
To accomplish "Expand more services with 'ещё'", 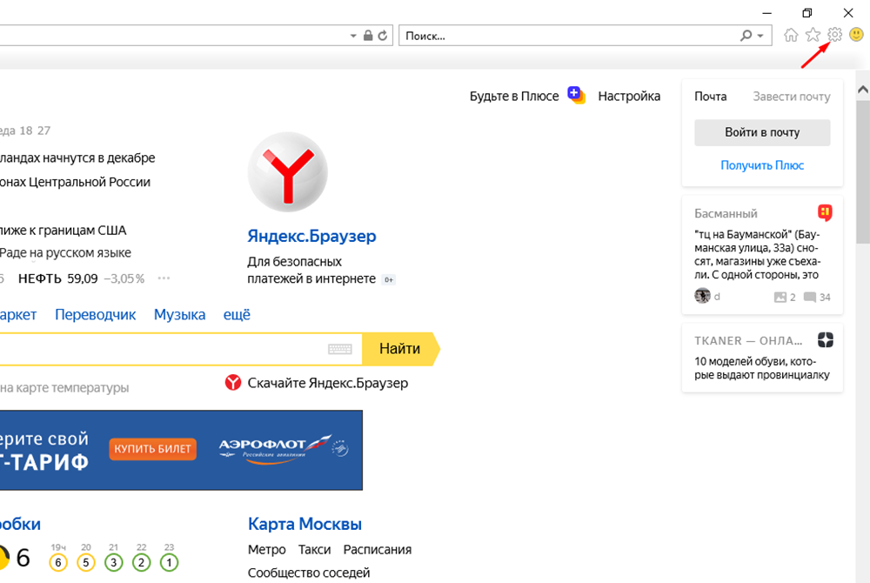I will [x=237, y=314].
